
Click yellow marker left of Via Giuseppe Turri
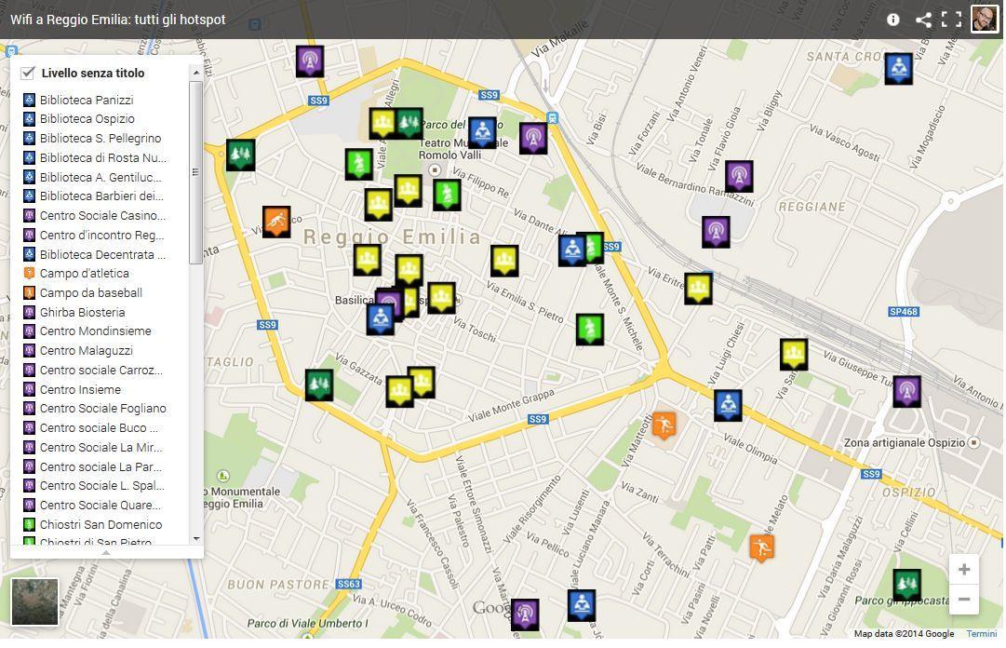[x=794, y=354]
